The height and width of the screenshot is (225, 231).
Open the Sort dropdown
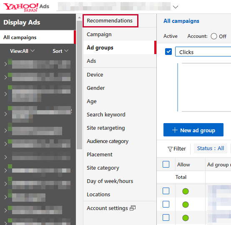60,51
